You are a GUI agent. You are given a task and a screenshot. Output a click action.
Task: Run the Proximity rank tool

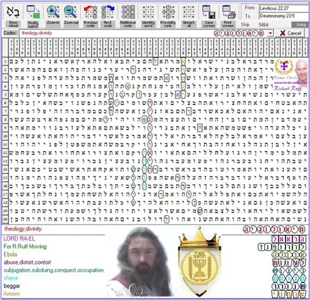[x=168, y=16]
